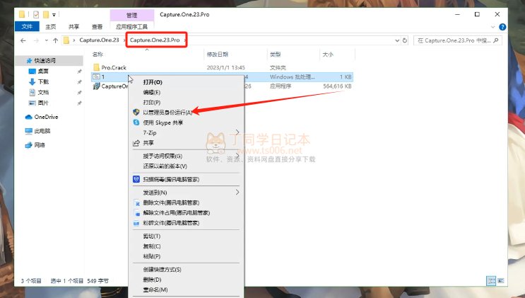525x298 pixels.
Task: Select OneDrive in the navigation pane
Action: pyautogui.click(x=46, y=117)
